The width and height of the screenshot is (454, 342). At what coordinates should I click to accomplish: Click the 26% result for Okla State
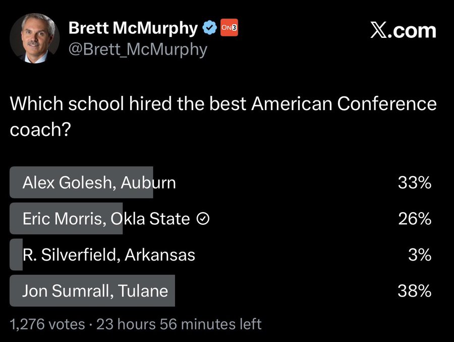coord(414,219)
